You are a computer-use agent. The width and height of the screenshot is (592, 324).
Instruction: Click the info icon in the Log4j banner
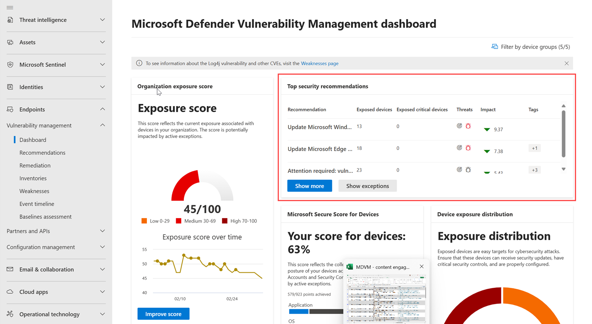139,63
